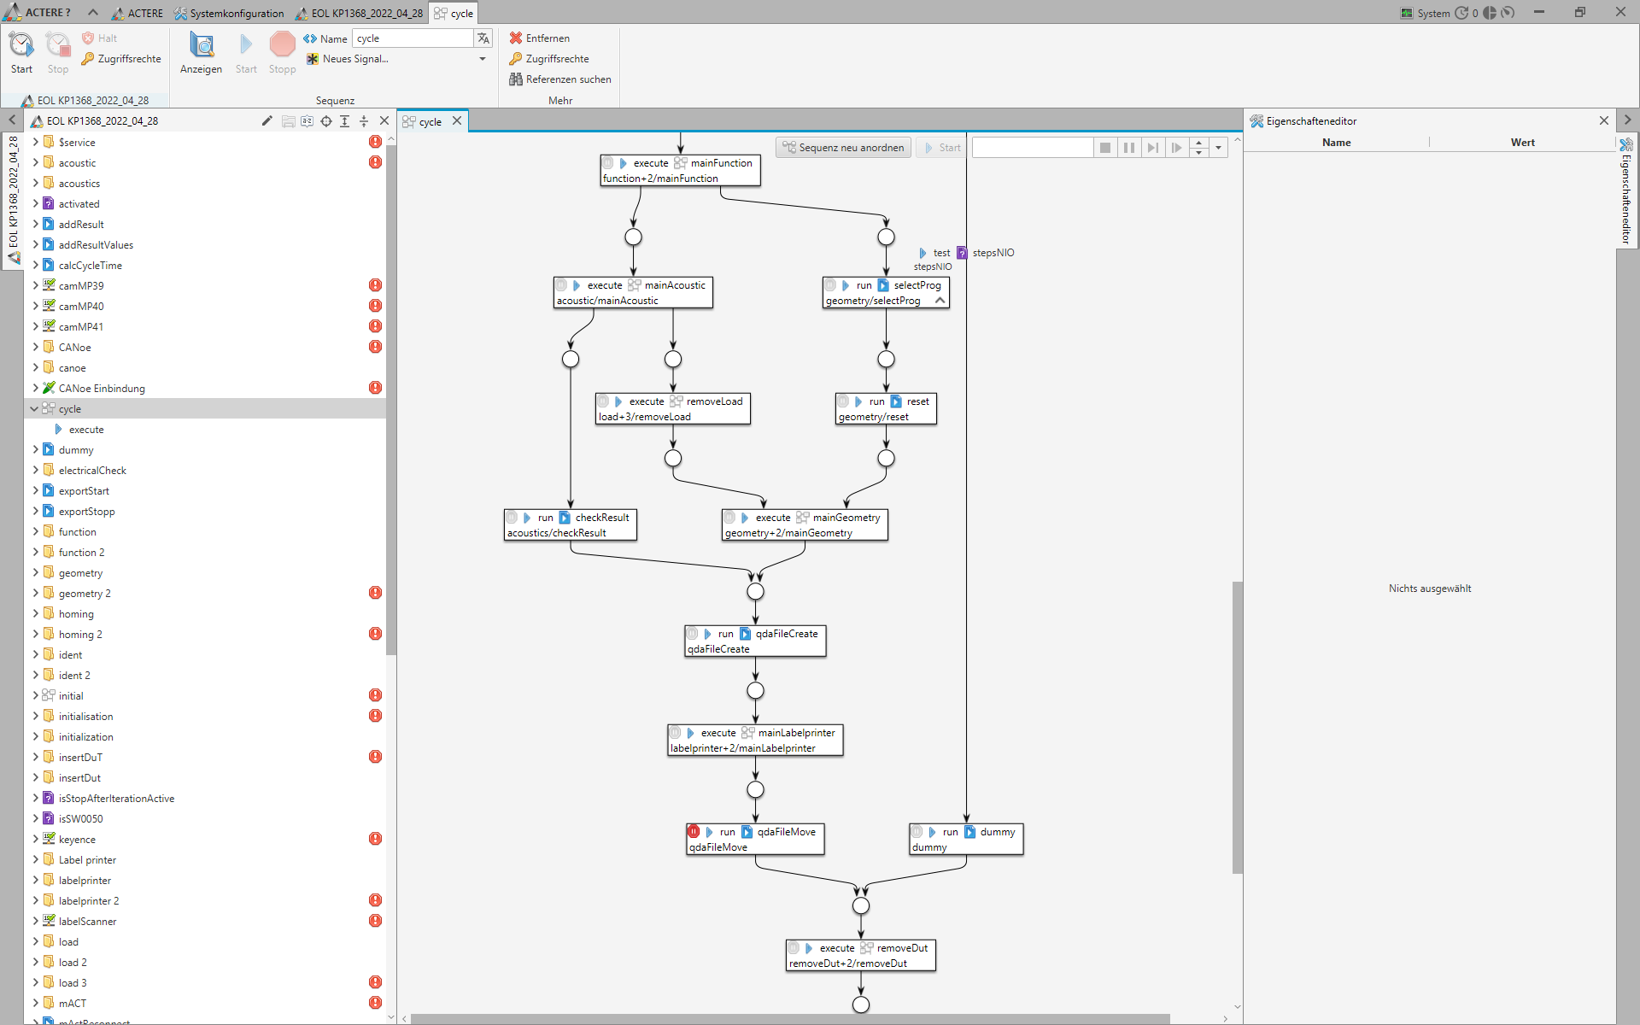Toggle pause marker on qdaFileCreate node

tap(692, 633)
